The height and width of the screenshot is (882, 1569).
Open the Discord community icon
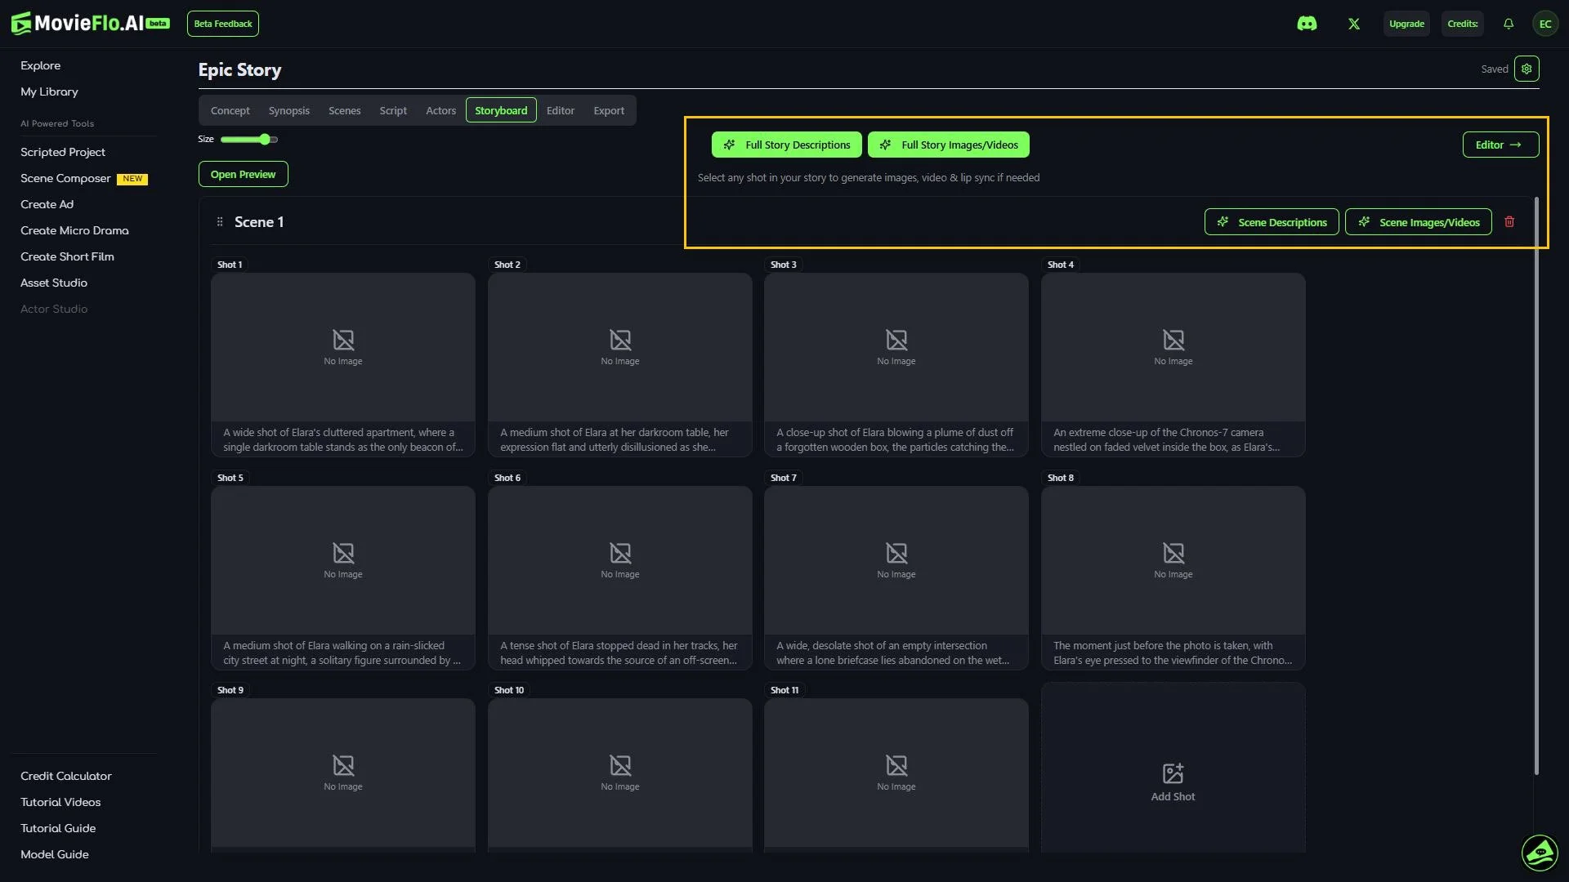(1307, 24)
